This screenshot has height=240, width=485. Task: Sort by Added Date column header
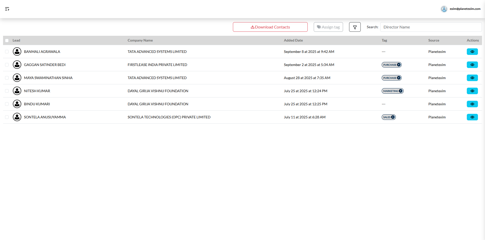point(293,40)
